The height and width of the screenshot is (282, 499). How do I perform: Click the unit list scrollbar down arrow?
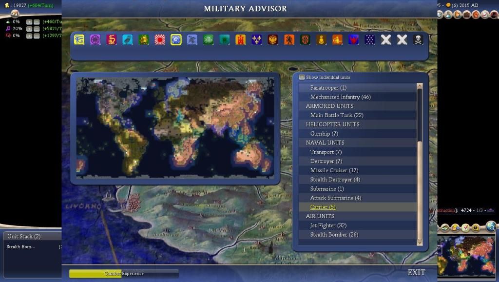click(x=420, y=243)
